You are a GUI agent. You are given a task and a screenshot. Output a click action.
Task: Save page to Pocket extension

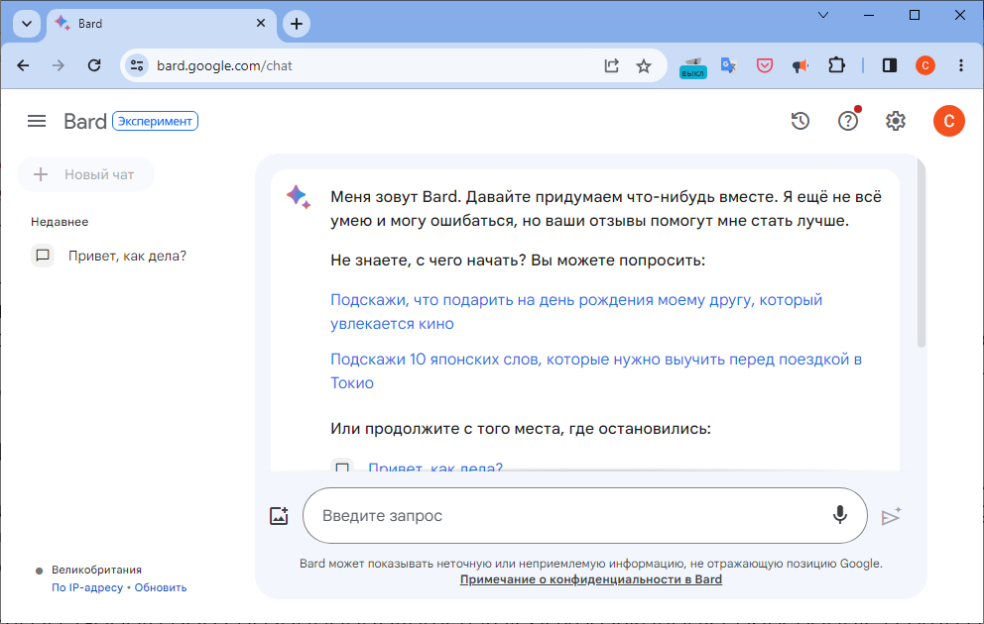[x=765, y=65]
